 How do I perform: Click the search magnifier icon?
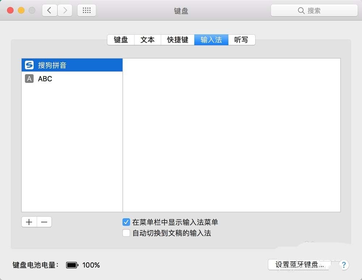tap(301, 10)
